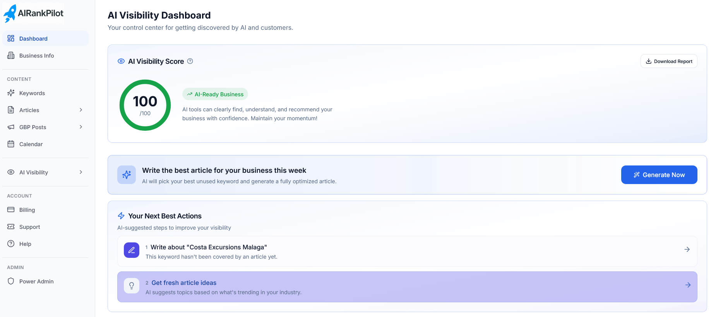Expand the Articles submenu chevron
The image size is (711, 317).
point(81,110)
